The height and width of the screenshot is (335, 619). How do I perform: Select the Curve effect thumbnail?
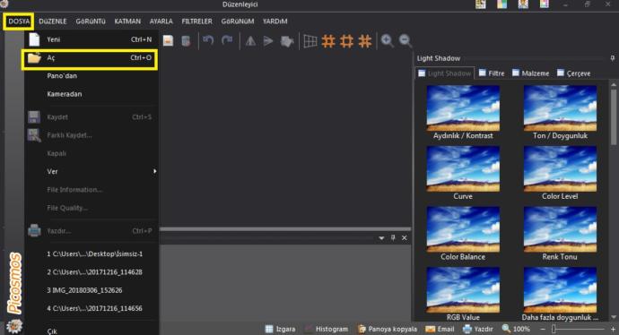coord(463,168)
